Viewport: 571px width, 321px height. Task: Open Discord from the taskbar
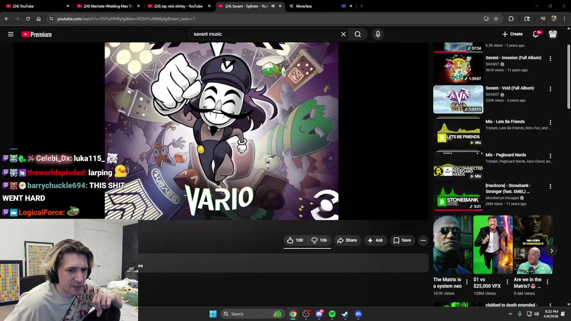(319, 314)
